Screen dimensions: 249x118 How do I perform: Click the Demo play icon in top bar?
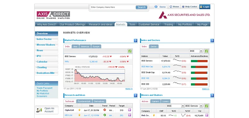pos(156,7)
